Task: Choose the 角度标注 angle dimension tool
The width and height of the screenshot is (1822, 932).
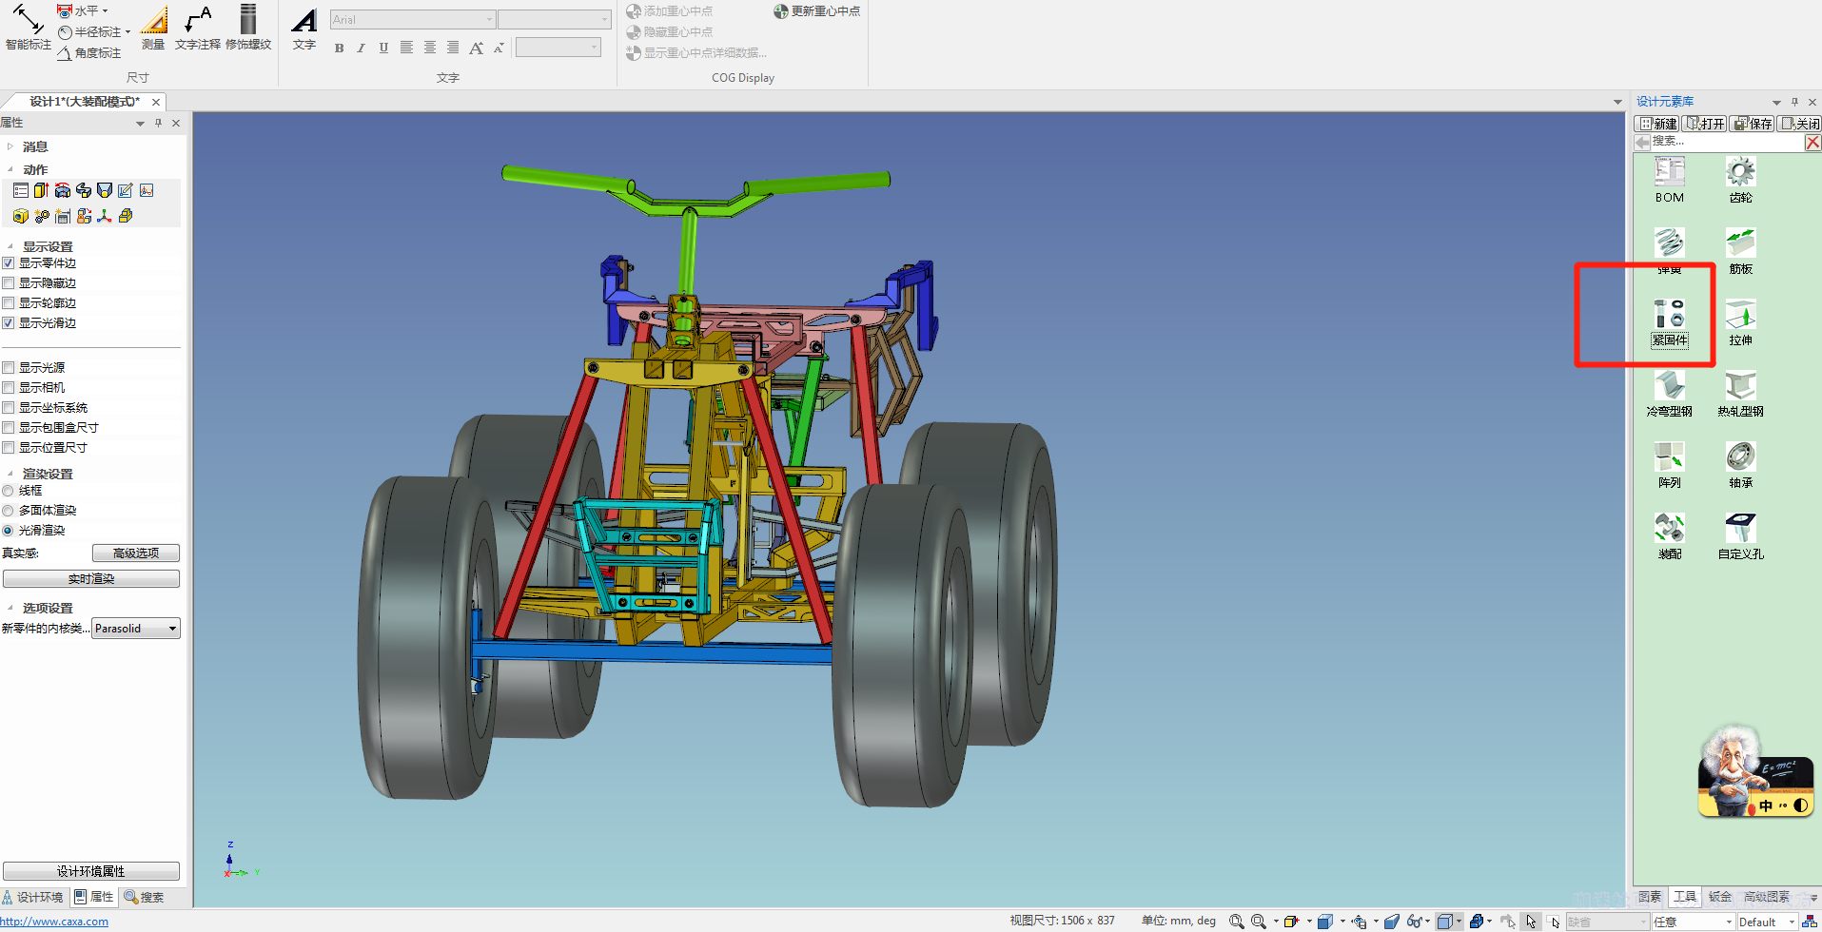Action: tap(89, 53)
